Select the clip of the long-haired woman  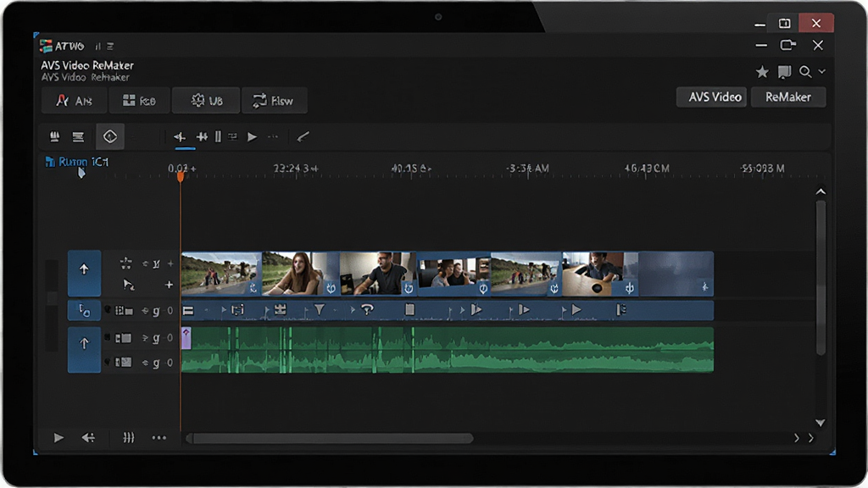tap(301, 274)
